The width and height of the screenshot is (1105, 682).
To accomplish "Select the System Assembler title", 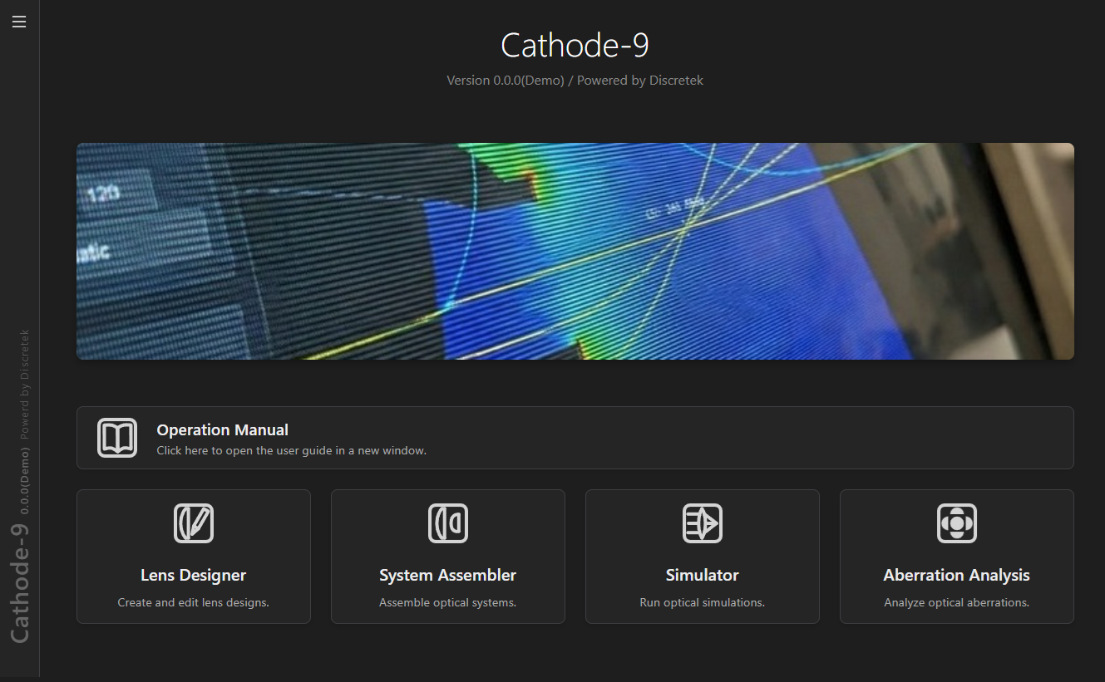I will point(448,575).
